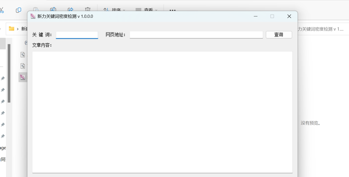This screenshot has width=349, height=177.
Task: Click the 关键词 keyword input field
Action: 77,35
